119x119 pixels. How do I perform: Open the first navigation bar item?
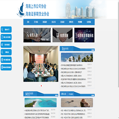[28, 22]
